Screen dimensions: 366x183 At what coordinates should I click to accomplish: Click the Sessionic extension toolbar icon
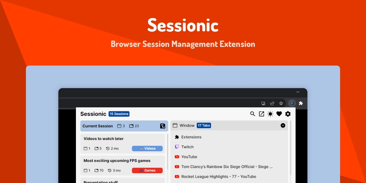[x=292, y=103]
